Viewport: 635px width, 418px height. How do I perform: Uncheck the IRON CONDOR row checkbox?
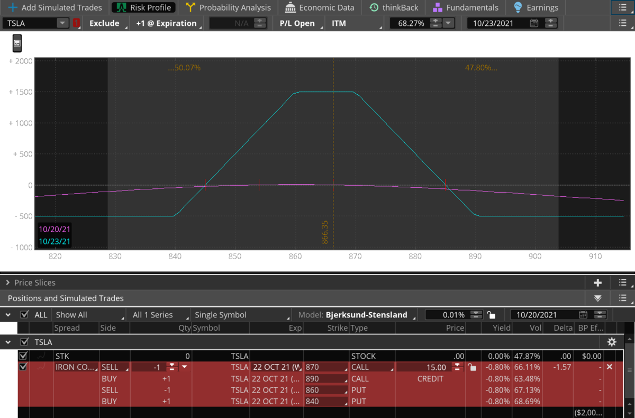(x=23, y=367)
